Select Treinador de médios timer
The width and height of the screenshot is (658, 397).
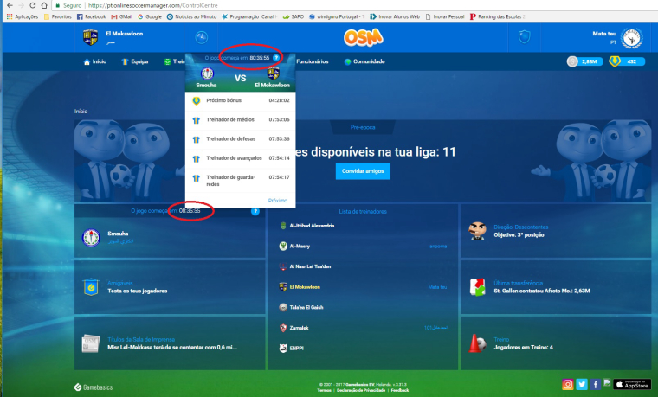pyautogui.click(x=240, y=120)
